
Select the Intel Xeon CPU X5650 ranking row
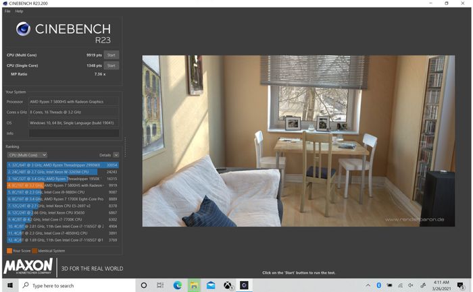pyautogui.click(x=63, y=212)
